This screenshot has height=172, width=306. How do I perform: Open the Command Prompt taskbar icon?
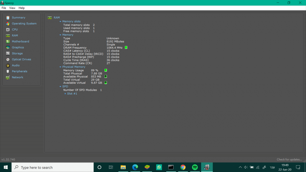pyautogui.click(x=171, y=167)
